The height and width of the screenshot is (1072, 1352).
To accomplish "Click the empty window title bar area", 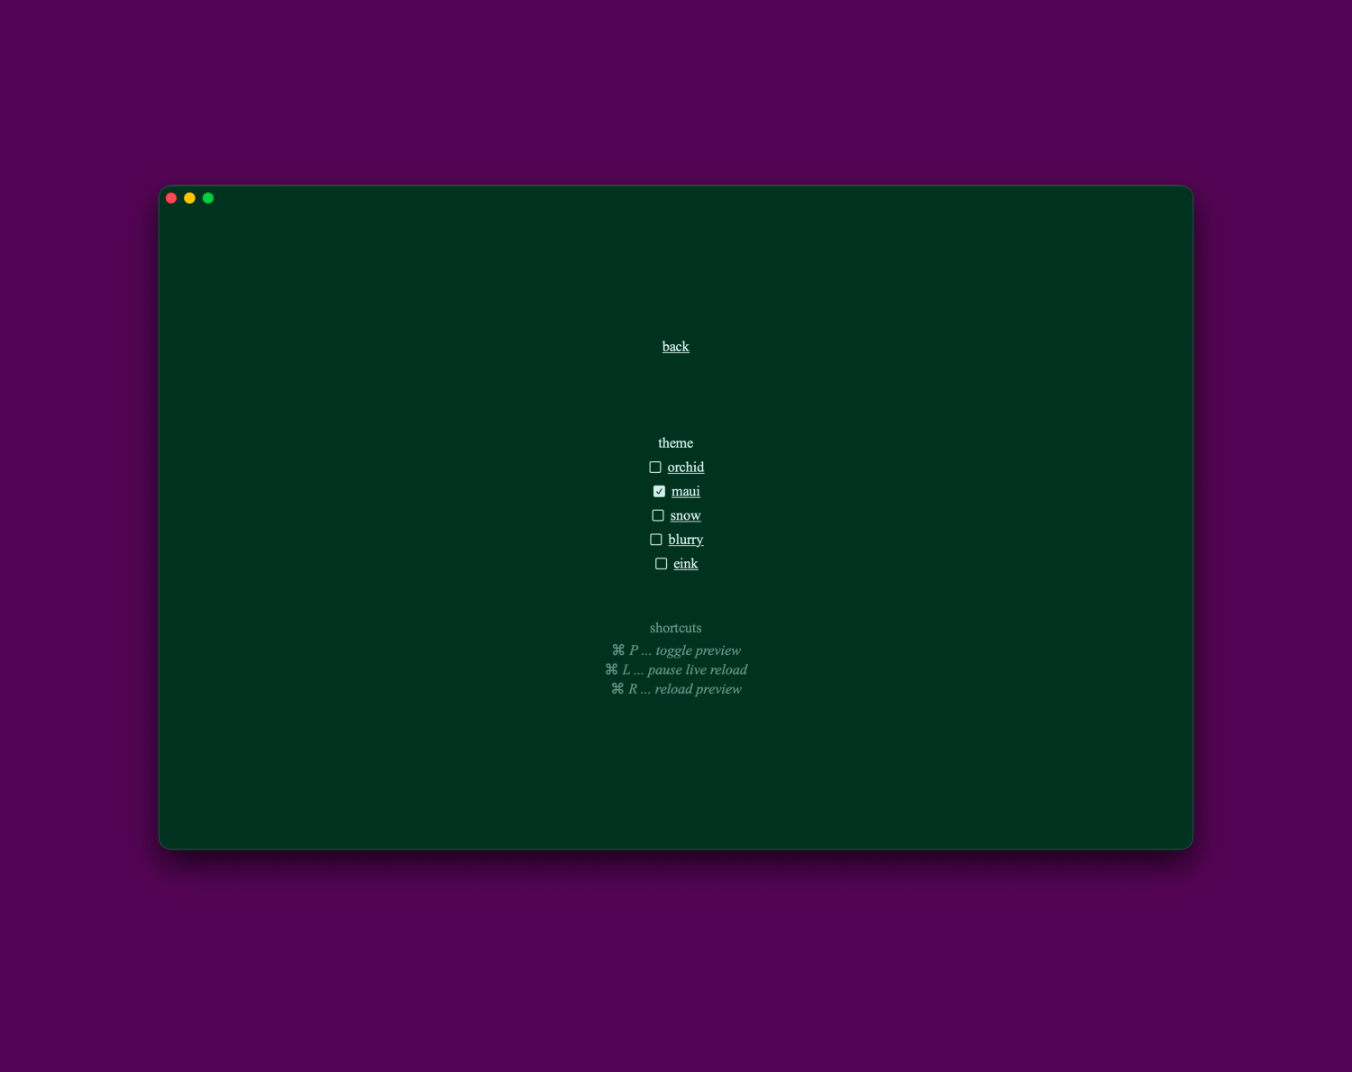I will (676, 198).
